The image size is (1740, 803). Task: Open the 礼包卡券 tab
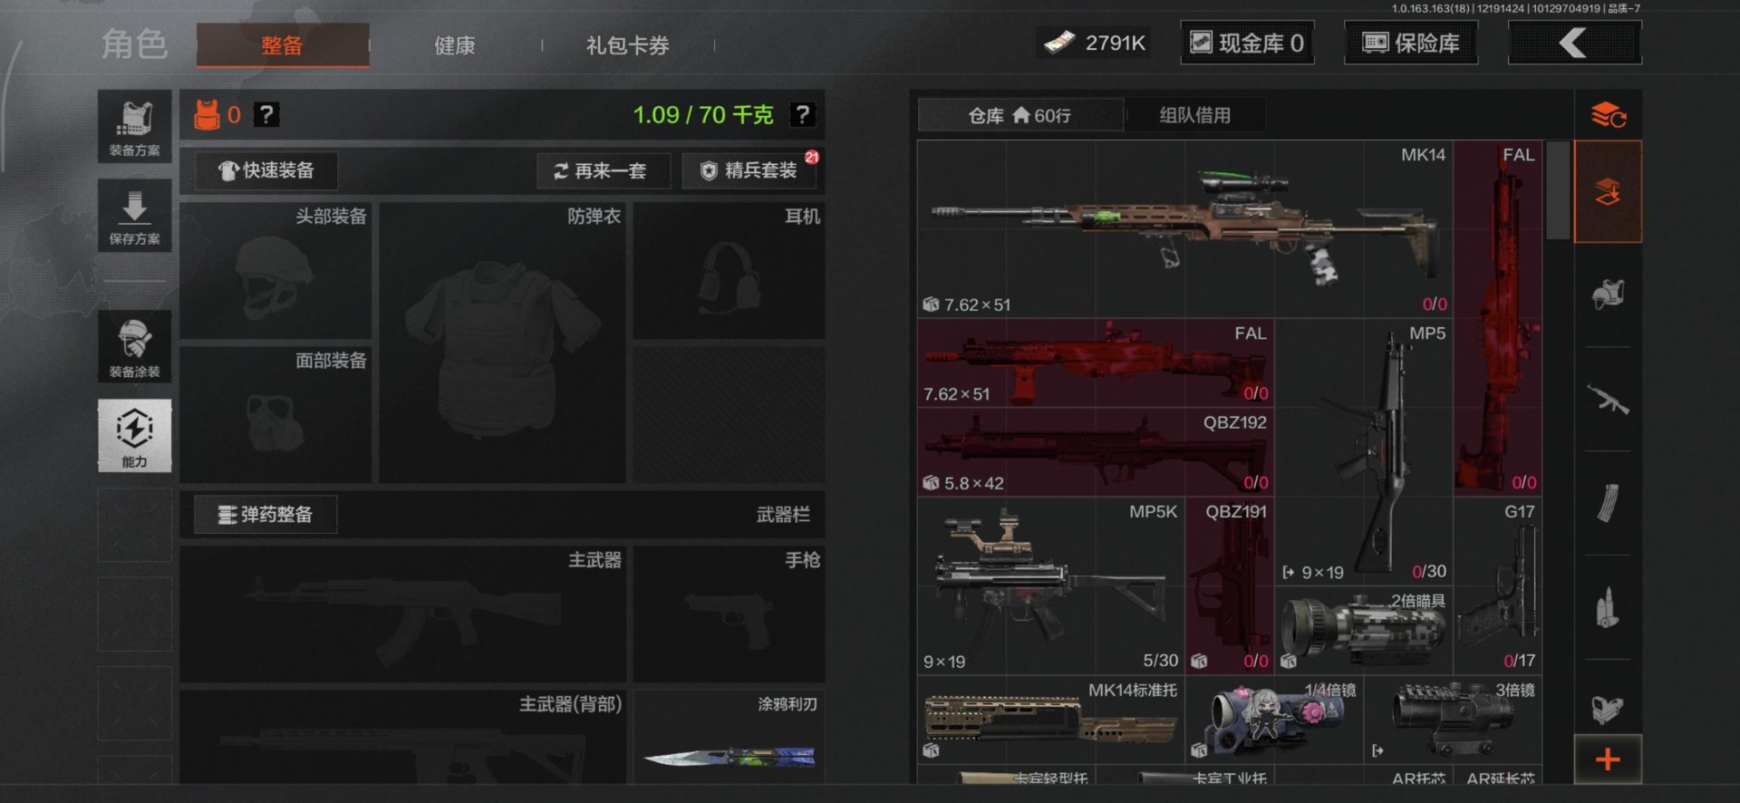(627, 45)
